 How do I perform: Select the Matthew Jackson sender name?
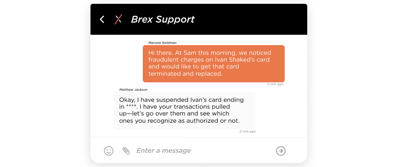click(133, 89)
